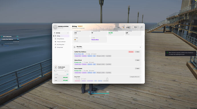Open My Diving Team page

coord(61,45)
